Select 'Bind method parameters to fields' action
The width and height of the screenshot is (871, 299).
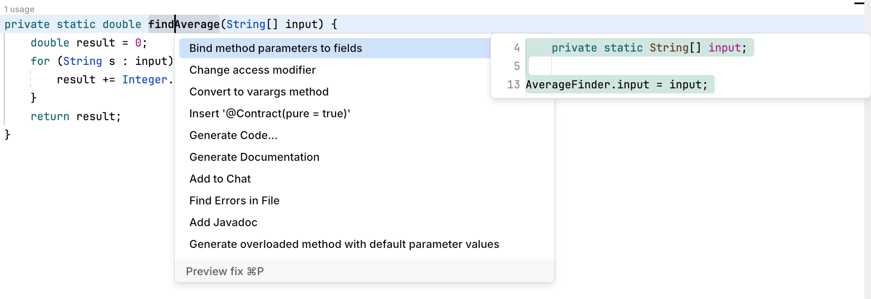(x=275, y=48)
